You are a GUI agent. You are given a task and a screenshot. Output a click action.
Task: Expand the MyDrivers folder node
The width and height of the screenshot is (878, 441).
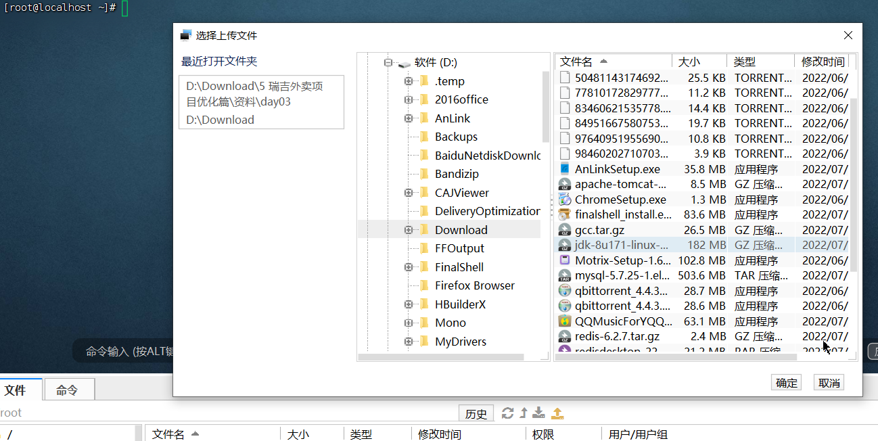coord(409,342)
